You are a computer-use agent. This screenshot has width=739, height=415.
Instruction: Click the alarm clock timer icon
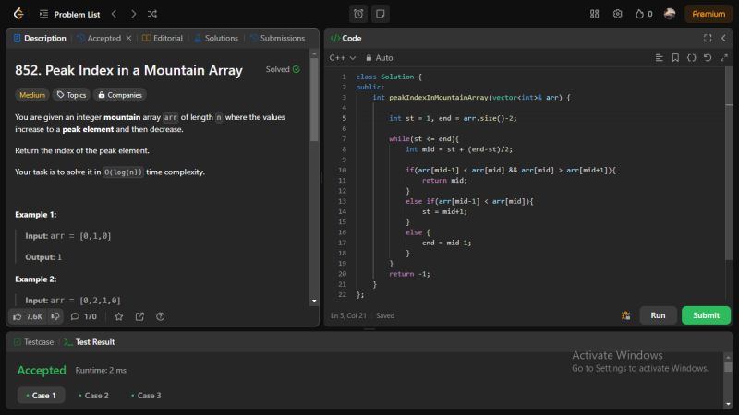pos(359,14)
